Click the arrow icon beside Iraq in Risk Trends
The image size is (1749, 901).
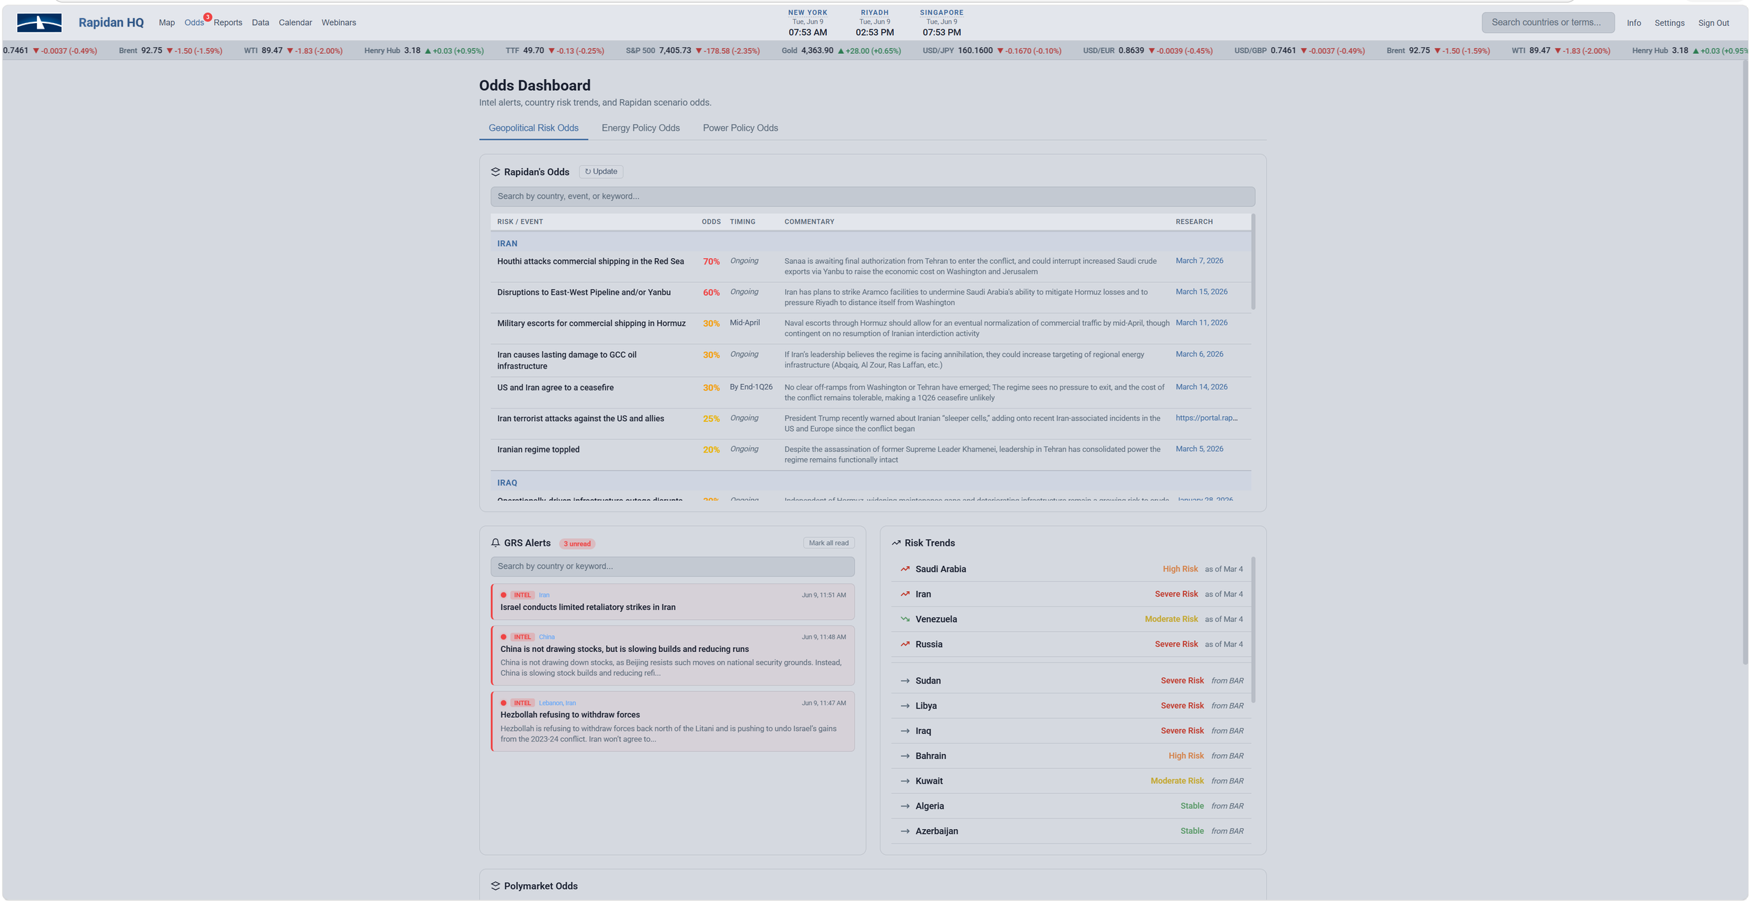click(x=905, y=731)
